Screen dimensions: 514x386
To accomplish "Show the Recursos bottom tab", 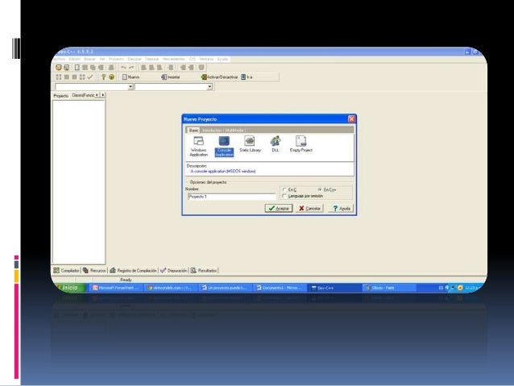I will point(94,271).
